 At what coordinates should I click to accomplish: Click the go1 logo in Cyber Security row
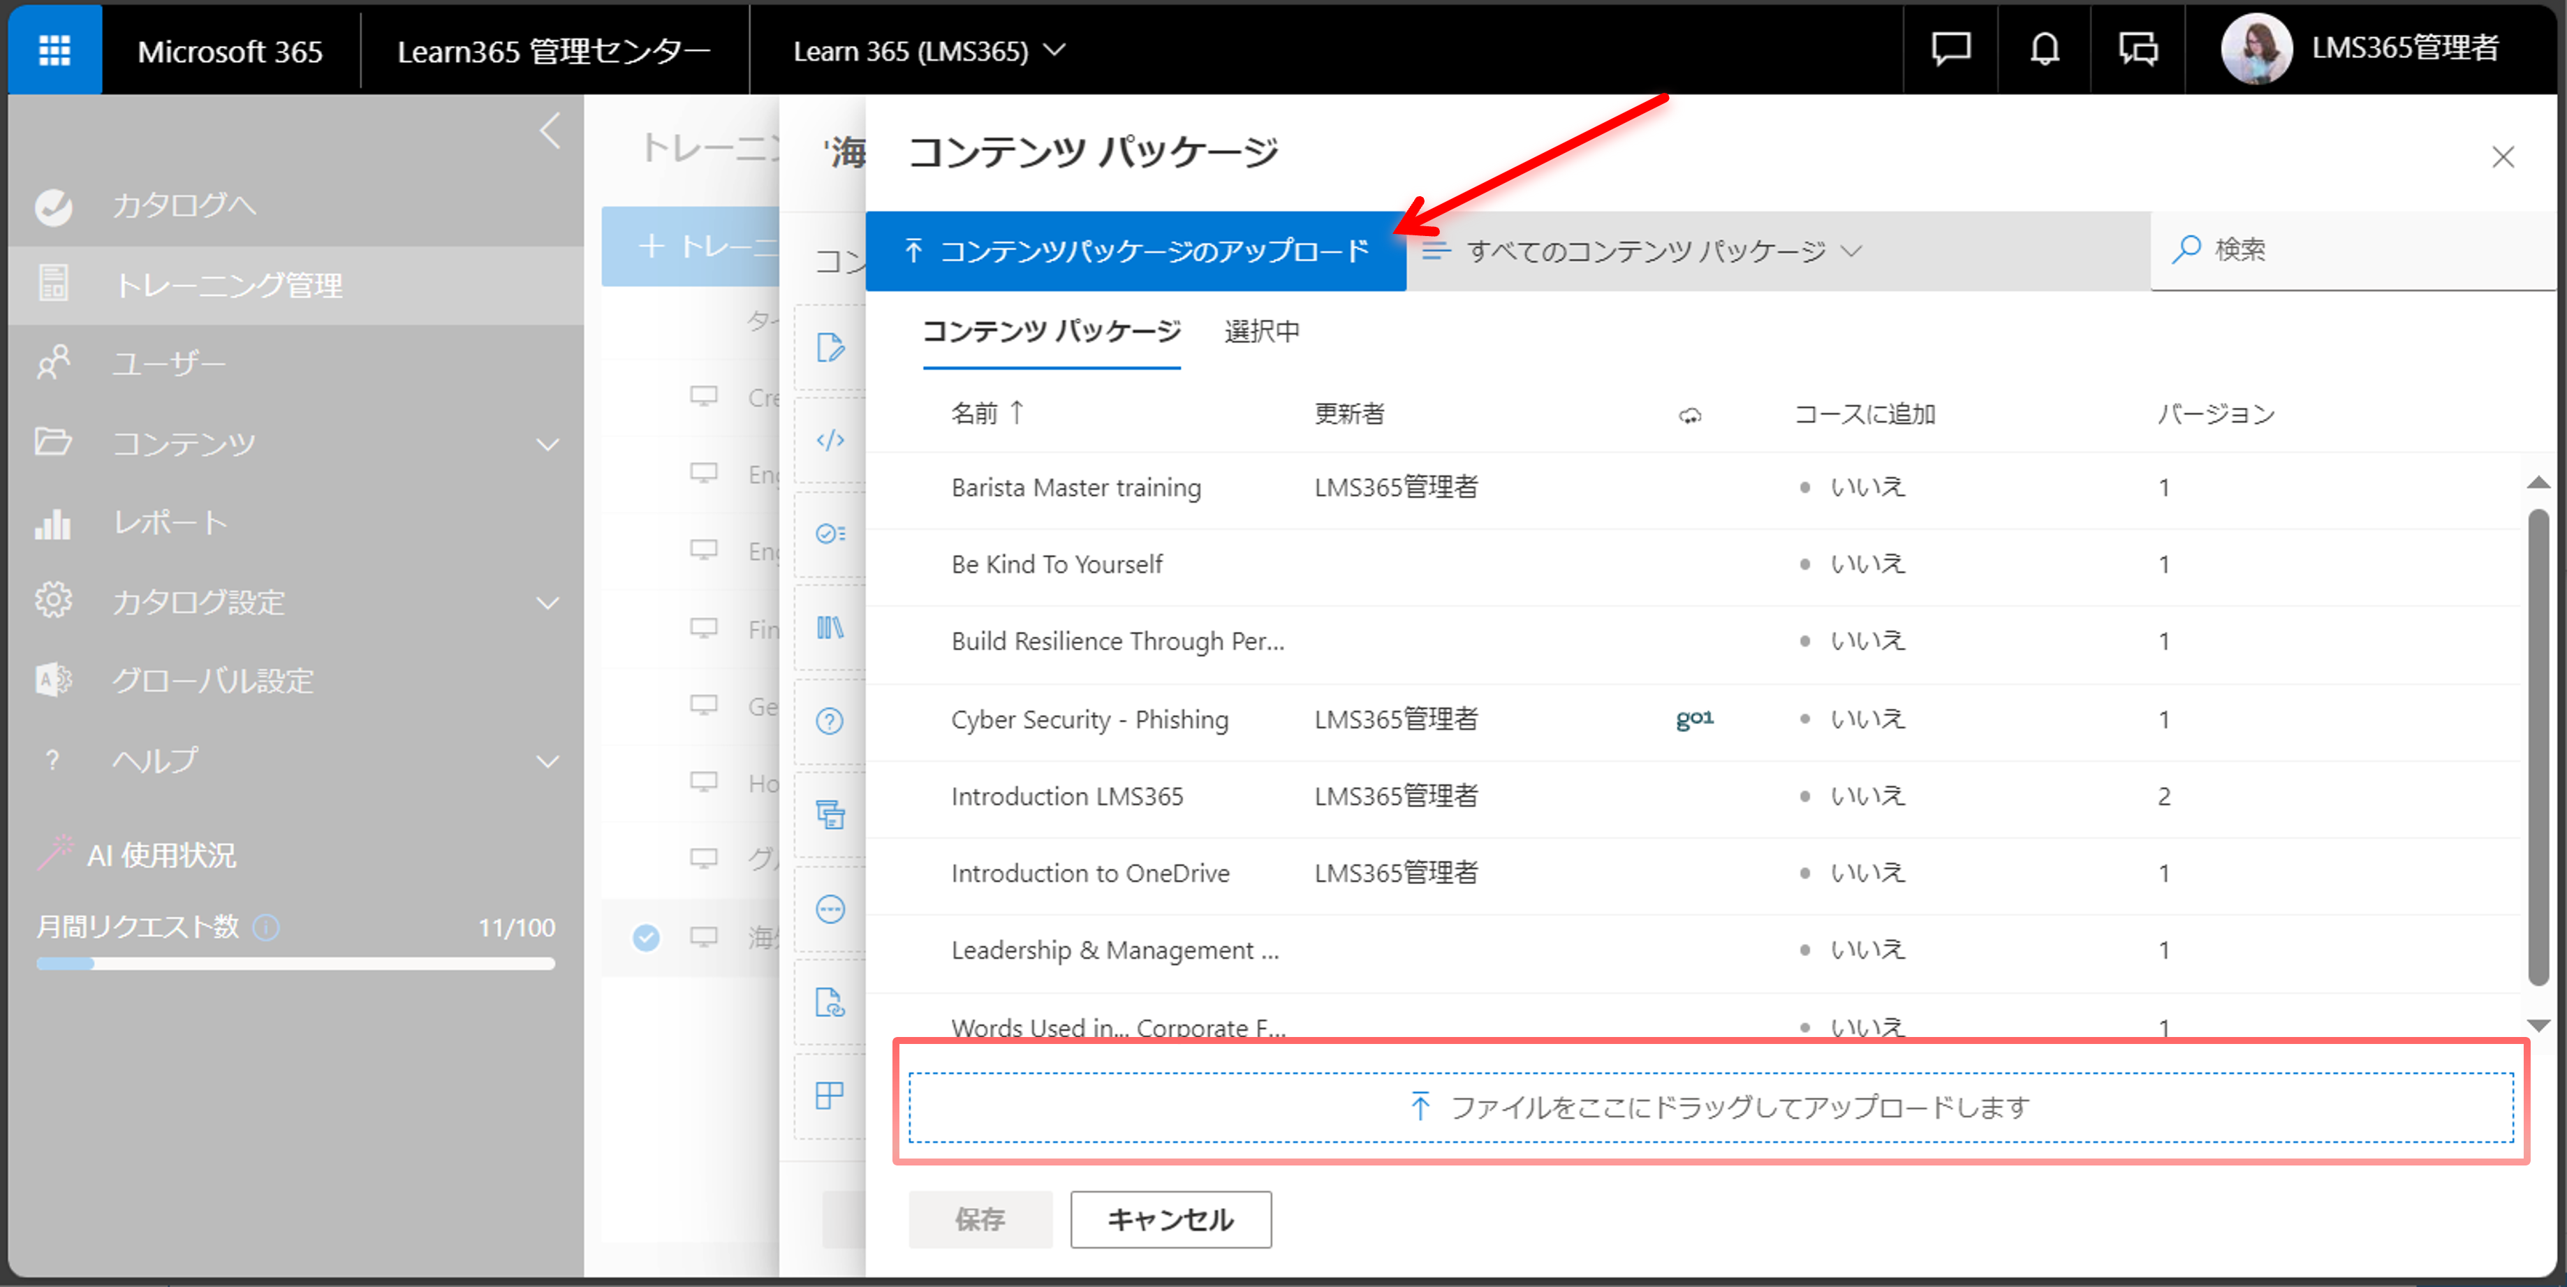click(1695, 718)
